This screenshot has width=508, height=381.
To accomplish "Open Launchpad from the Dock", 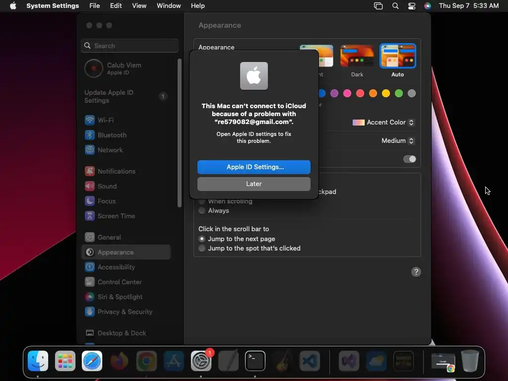I will [65, 361].
